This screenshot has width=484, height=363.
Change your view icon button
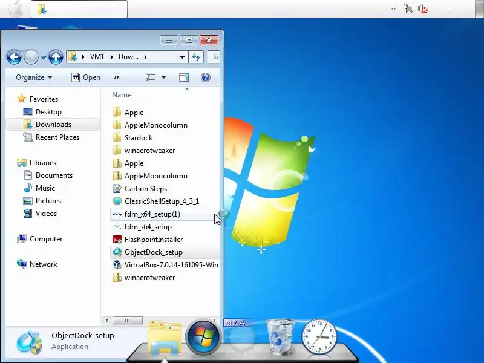tap(150, 77)
